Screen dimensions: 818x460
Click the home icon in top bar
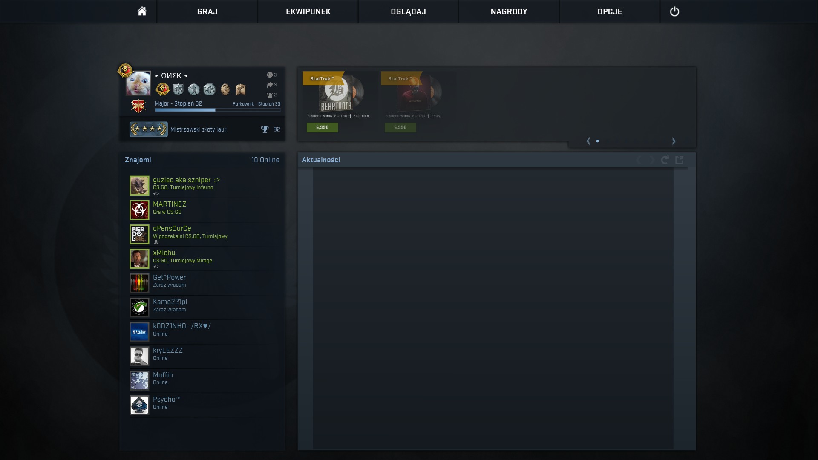[x=142, y=11]
